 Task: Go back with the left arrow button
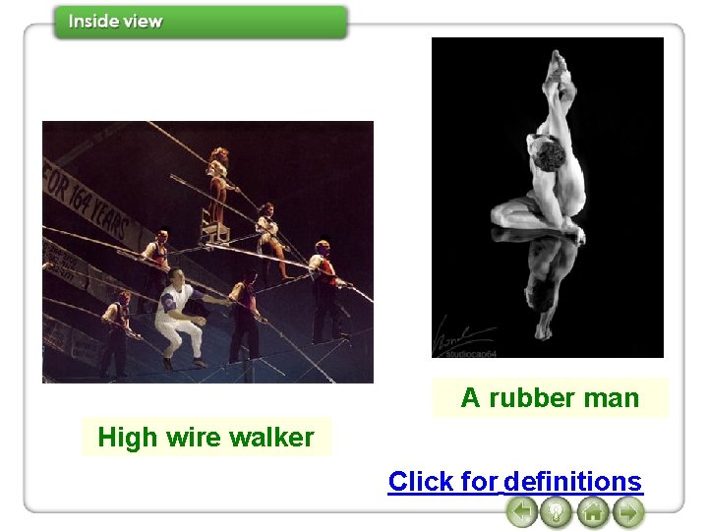coord(522,512)
